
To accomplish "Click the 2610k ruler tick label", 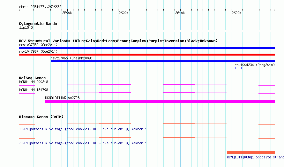I will point(180,13).
